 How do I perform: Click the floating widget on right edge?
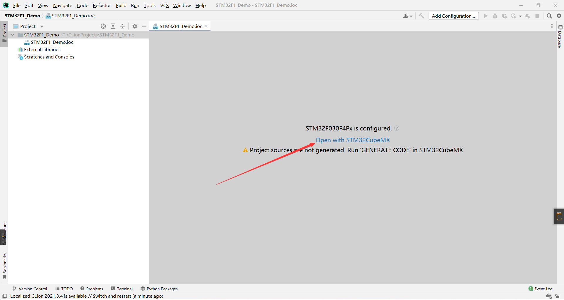tap(559, 216)
